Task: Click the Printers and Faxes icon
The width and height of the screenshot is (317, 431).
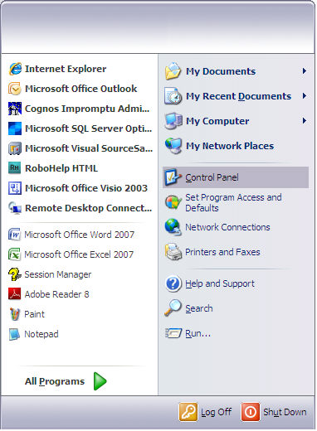Action: tap(173, 252)
